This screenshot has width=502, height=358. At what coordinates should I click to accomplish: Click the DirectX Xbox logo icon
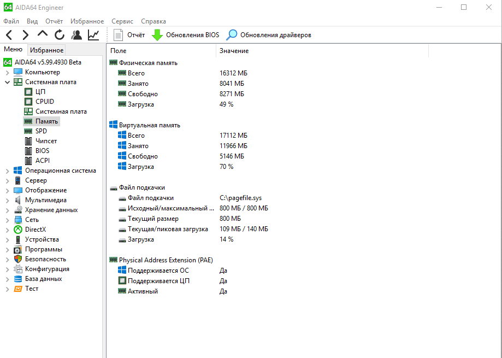(x=18, y=230)
